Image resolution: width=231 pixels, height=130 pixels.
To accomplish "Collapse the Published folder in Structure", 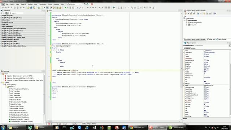I will (x=6, y=87).
